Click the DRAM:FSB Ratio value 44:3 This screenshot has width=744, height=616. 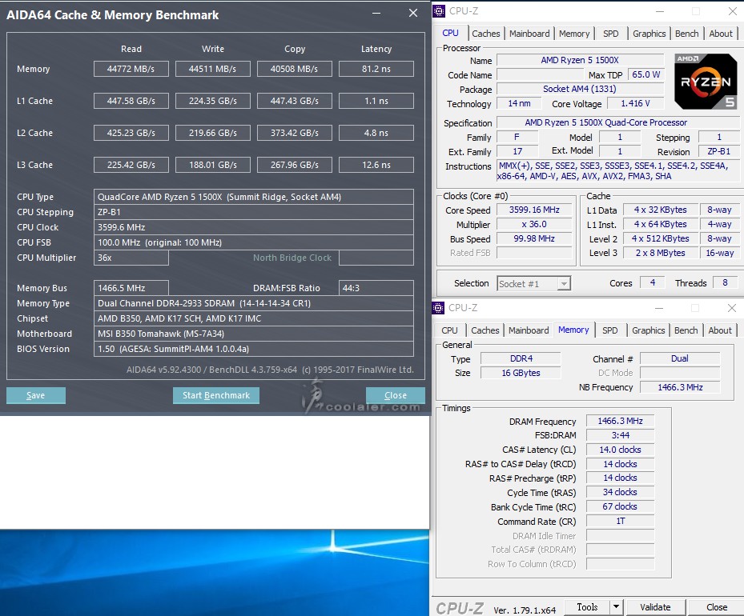[376, 288]
